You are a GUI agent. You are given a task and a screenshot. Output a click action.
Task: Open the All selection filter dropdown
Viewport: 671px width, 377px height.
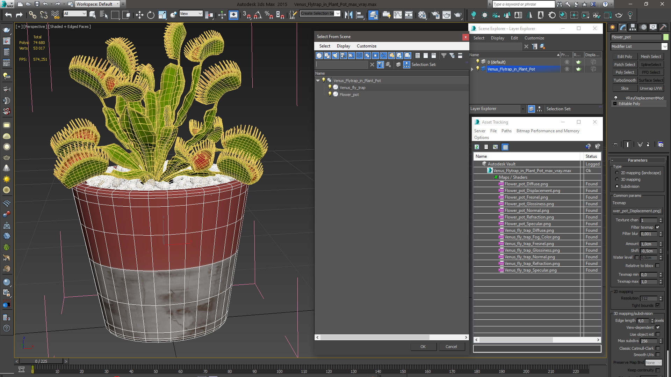click(75, 14)
